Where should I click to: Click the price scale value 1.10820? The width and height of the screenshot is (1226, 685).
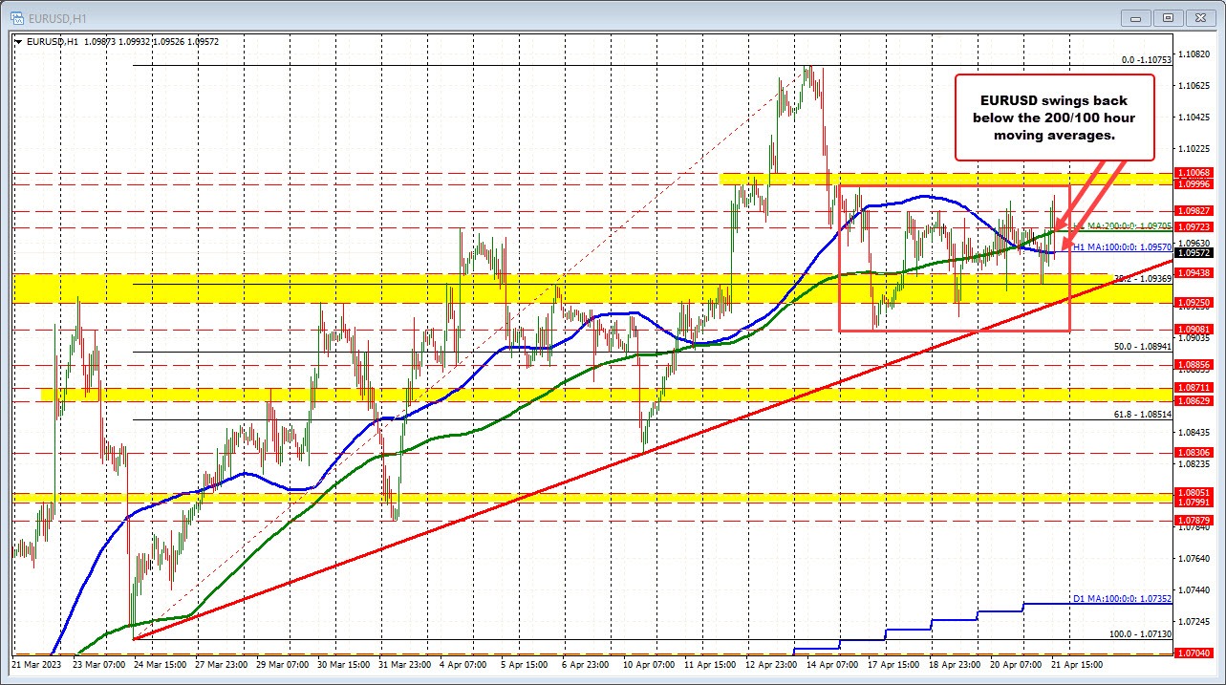[1196, 54]
